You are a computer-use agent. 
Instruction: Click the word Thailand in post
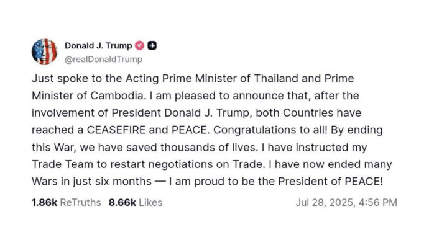[276, 78]
